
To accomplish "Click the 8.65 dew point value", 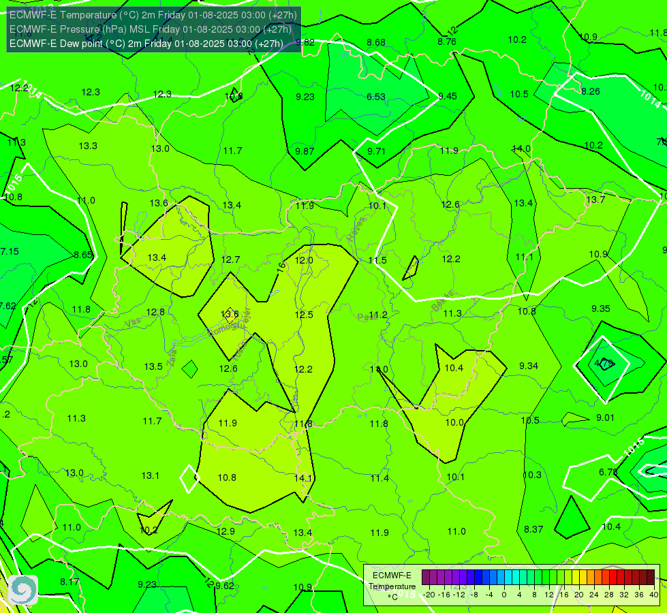I will (83, 255).
